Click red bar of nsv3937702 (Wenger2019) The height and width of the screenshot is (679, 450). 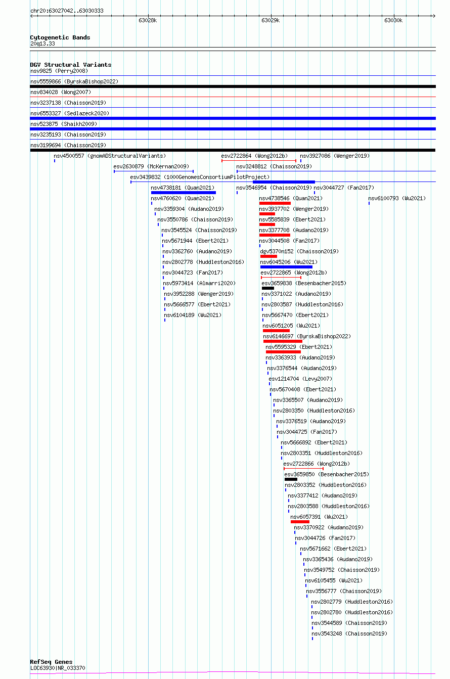click(267, 214)
